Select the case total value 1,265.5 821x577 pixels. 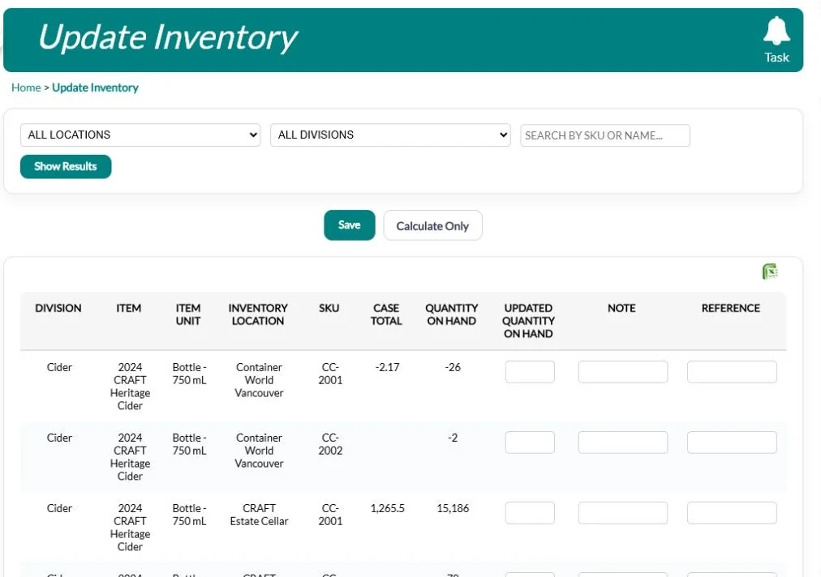click(x=388, y=508)
